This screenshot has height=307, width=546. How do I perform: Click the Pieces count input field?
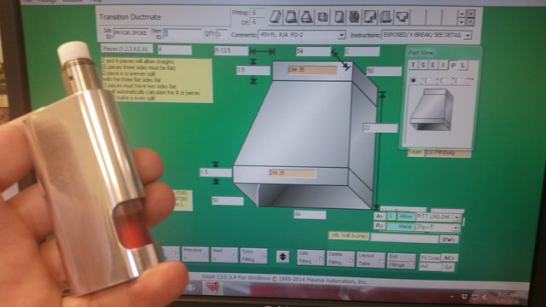point(174,49)
